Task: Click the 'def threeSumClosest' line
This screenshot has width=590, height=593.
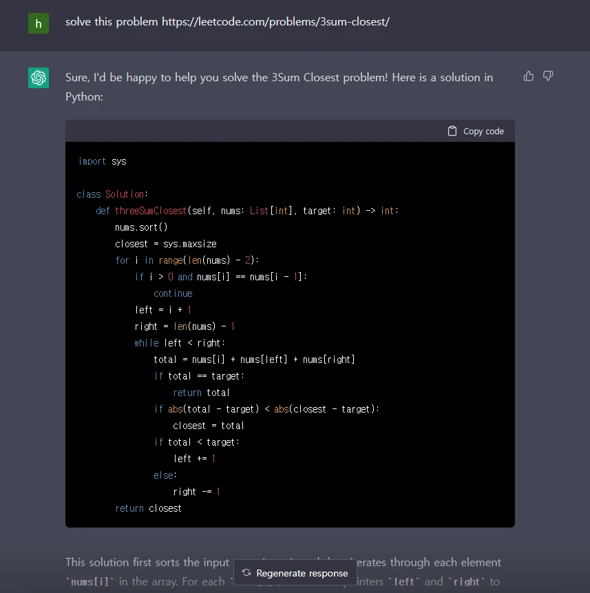Action: 247,211
